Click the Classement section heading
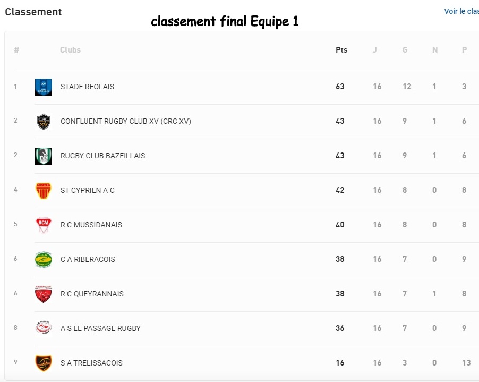 click(33, 12)
